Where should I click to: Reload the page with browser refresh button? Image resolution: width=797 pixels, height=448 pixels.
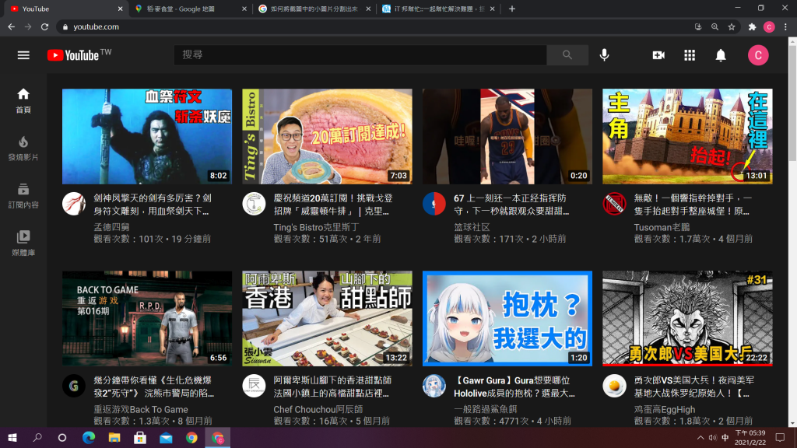point(44,27)
